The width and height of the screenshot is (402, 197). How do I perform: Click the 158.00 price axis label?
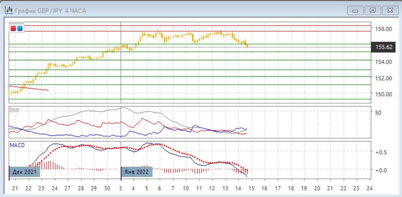pyautogui.click(x=384, y=29)
